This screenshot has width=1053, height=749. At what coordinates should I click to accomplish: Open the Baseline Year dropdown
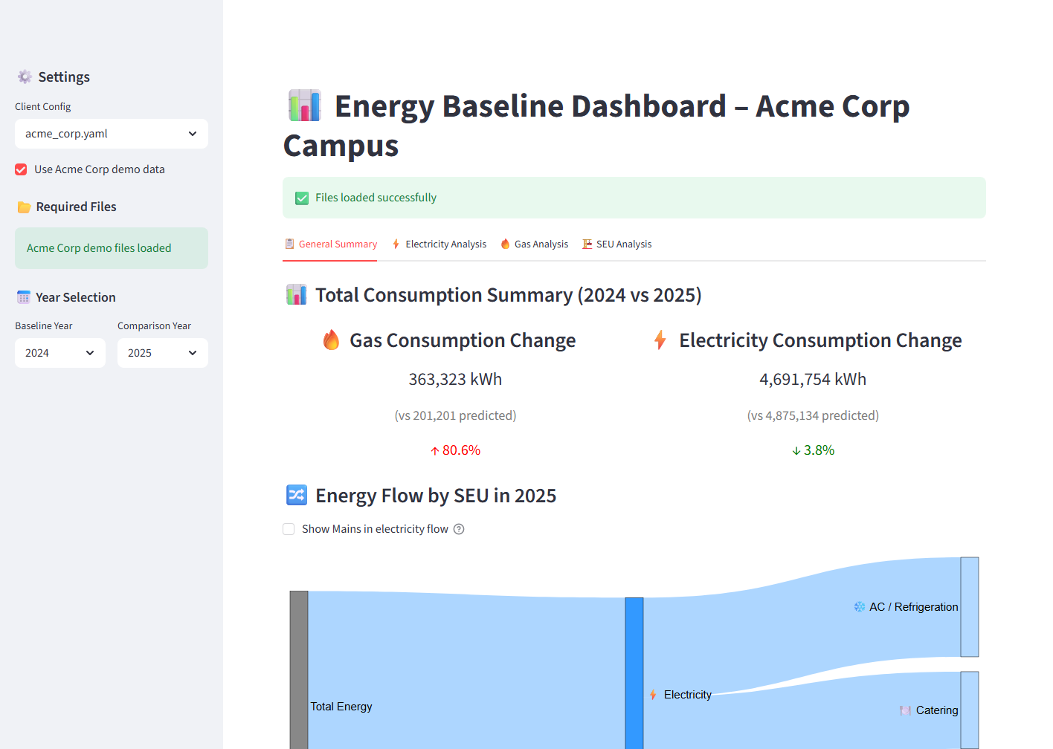coord(60,353)
